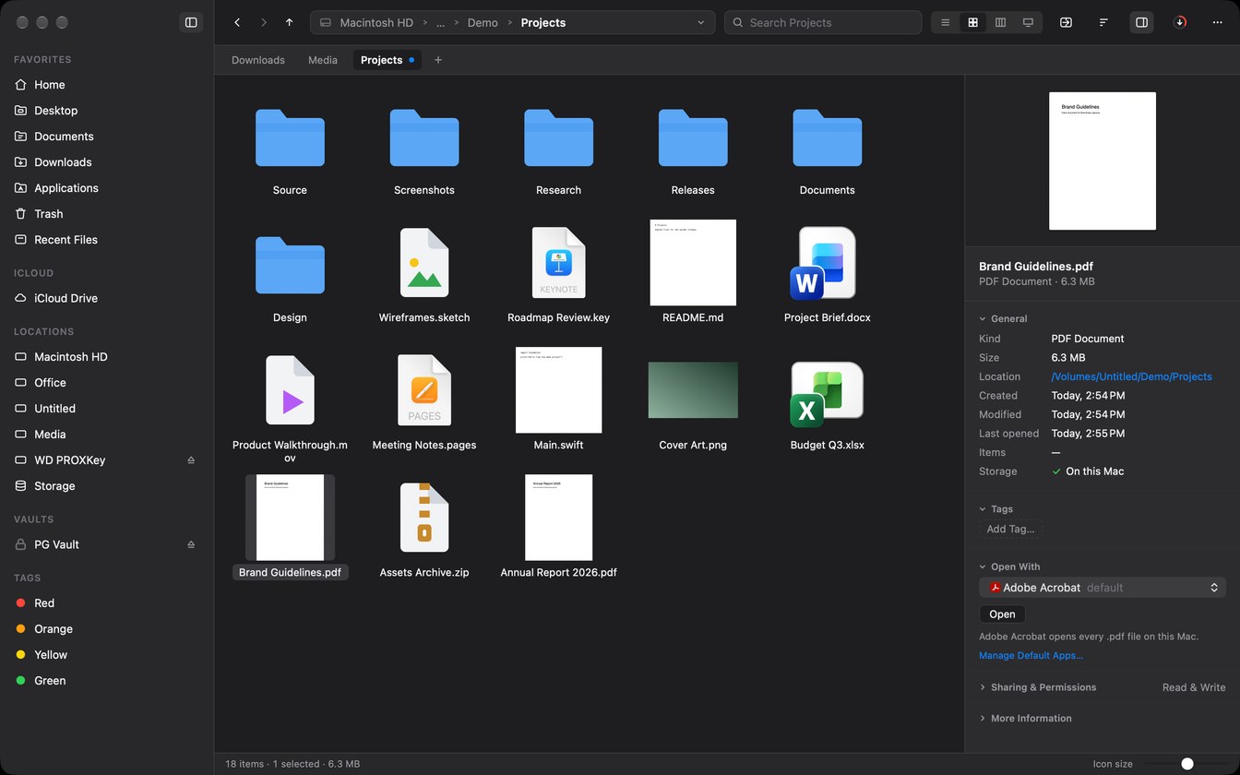Toggle the sidebar visibility button

tap(191, 22)
